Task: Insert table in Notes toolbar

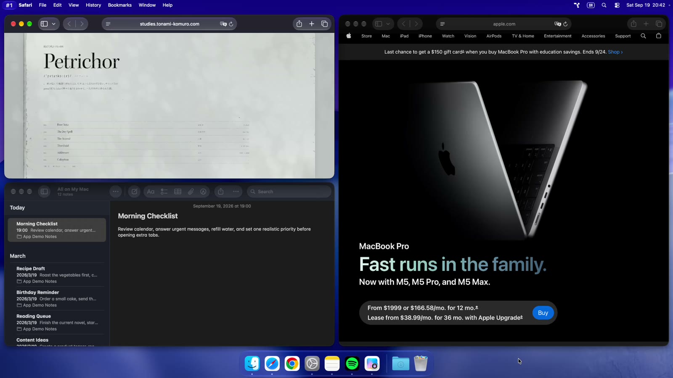Action: [x=178, y=192]
